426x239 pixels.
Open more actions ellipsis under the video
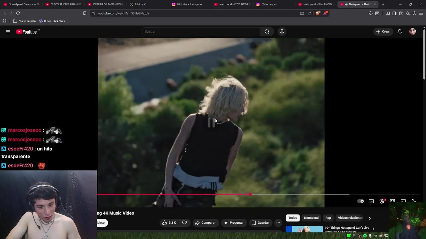pos(278,223)
